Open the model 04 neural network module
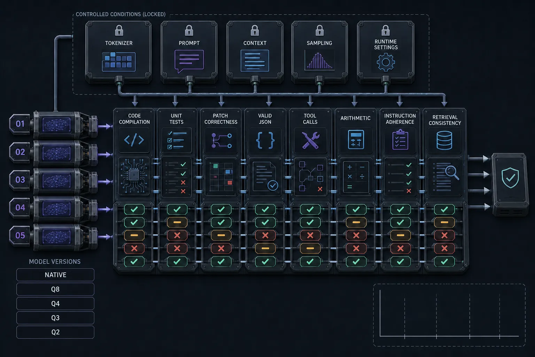Image resolution: width=535 pixels, height=357 pixels. click(x=57, y=208)
